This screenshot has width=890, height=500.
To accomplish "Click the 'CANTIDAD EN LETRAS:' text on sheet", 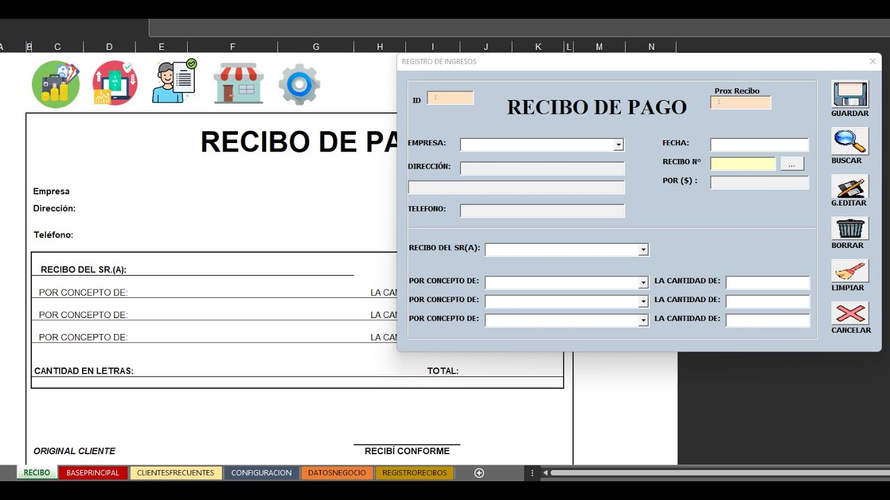I will [x=83, y=371].
